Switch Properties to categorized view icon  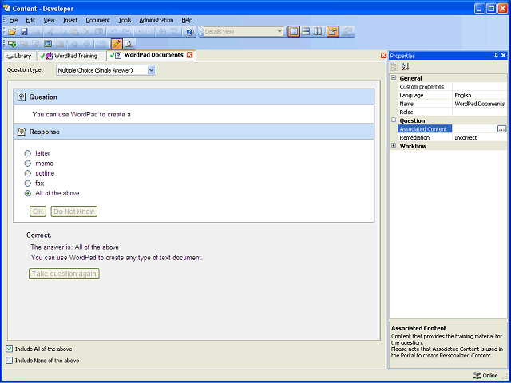point(394,67)
